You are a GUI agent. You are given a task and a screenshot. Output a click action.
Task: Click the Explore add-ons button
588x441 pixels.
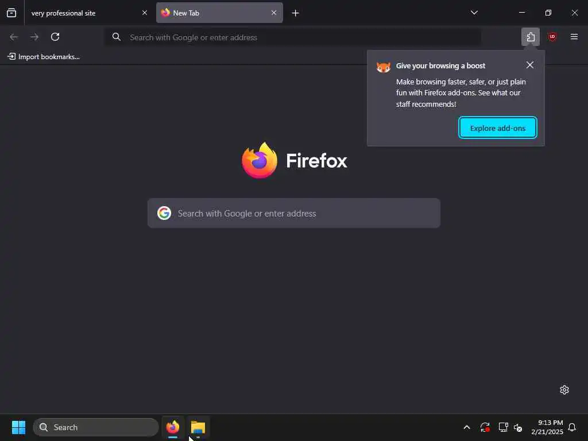(498, 128)
